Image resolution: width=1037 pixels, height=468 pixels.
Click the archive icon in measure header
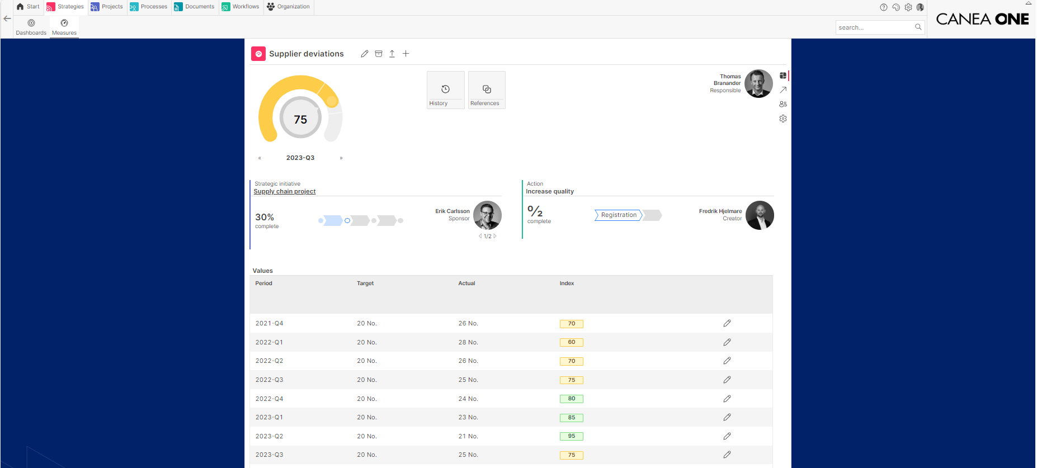[x=379, y=54]
